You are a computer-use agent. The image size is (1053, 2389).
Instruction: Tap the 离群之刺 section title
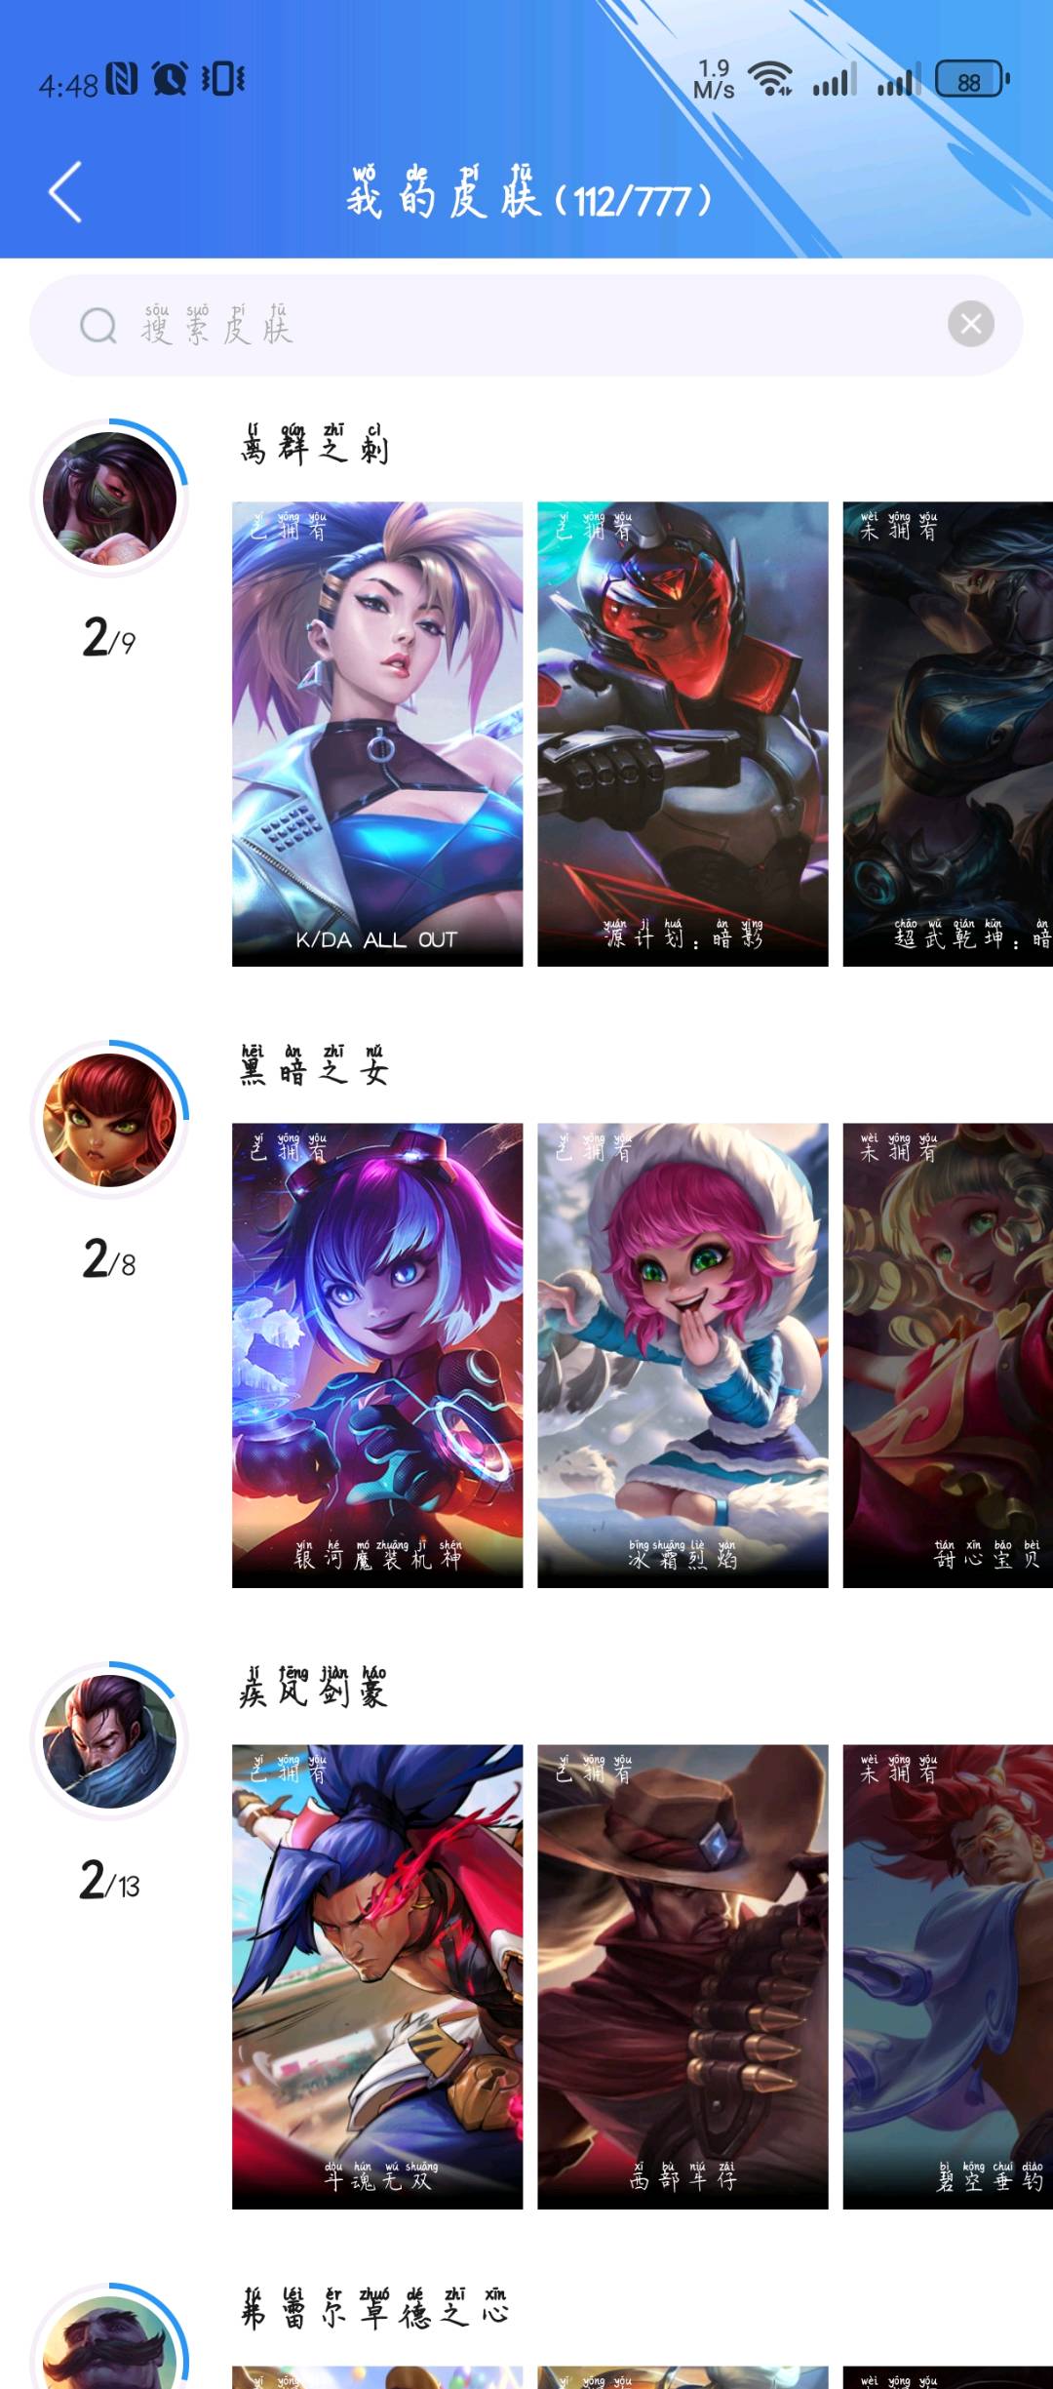coord(314,444)
